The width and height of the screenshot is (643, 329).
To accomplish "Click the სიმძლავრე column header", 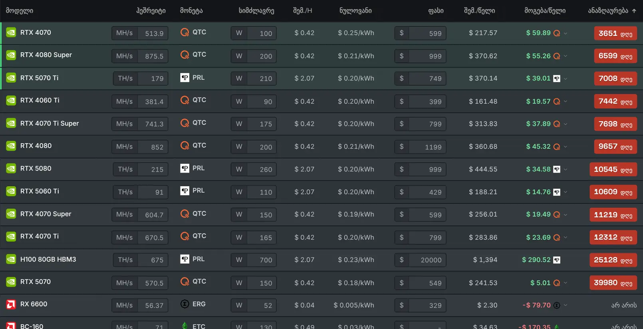I will click(x=256, y=11).
